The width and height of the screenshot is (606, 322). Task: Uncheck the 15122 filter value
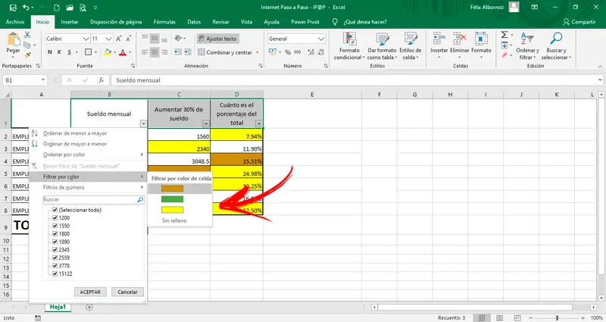(55, 274)
